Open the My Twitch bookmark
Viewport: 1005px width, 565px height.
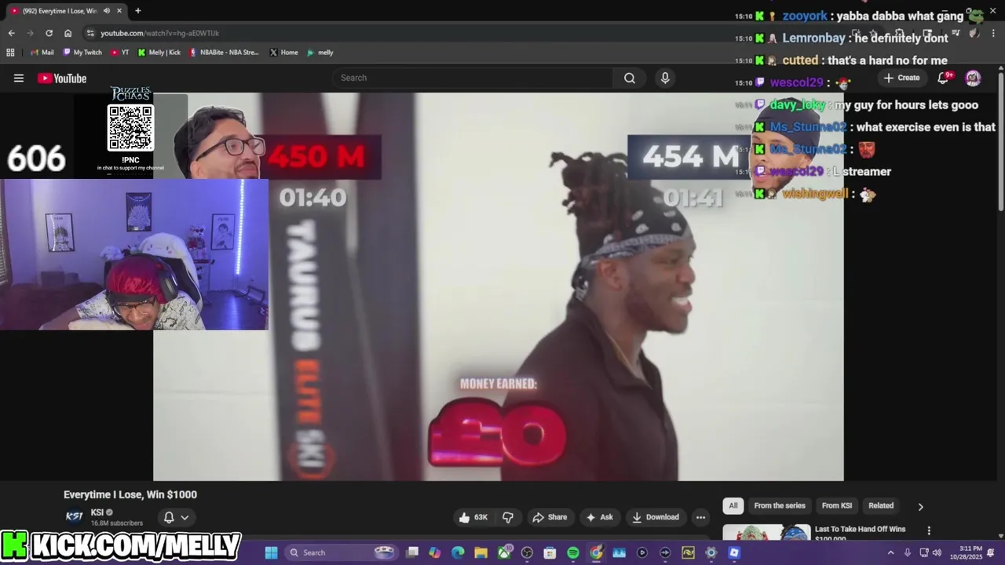point(82,53)
